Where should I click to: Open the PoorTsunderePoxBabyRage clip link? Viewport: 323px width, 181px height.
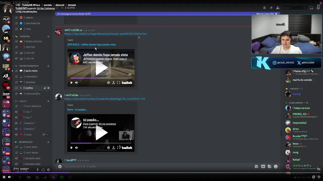coord(105,99)
